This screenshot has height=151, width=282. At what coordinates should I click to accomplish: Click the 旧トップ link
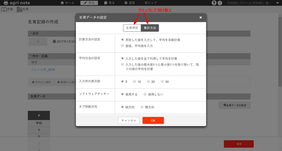(151, 3)
